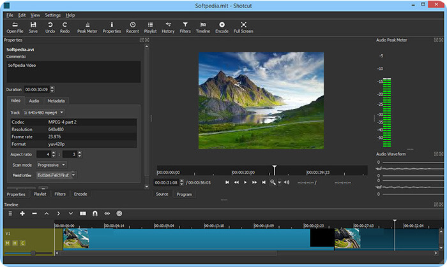Viewport: 447px width, 267px height.
Task: Split clip at playhead in timeline
Action: click(83, 213)
